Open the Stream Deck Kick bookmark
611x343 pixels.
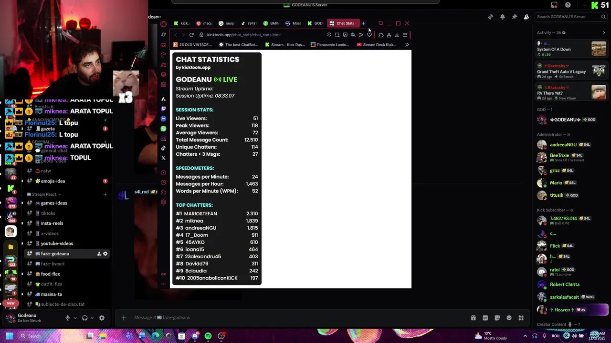(x=377, y=45)
